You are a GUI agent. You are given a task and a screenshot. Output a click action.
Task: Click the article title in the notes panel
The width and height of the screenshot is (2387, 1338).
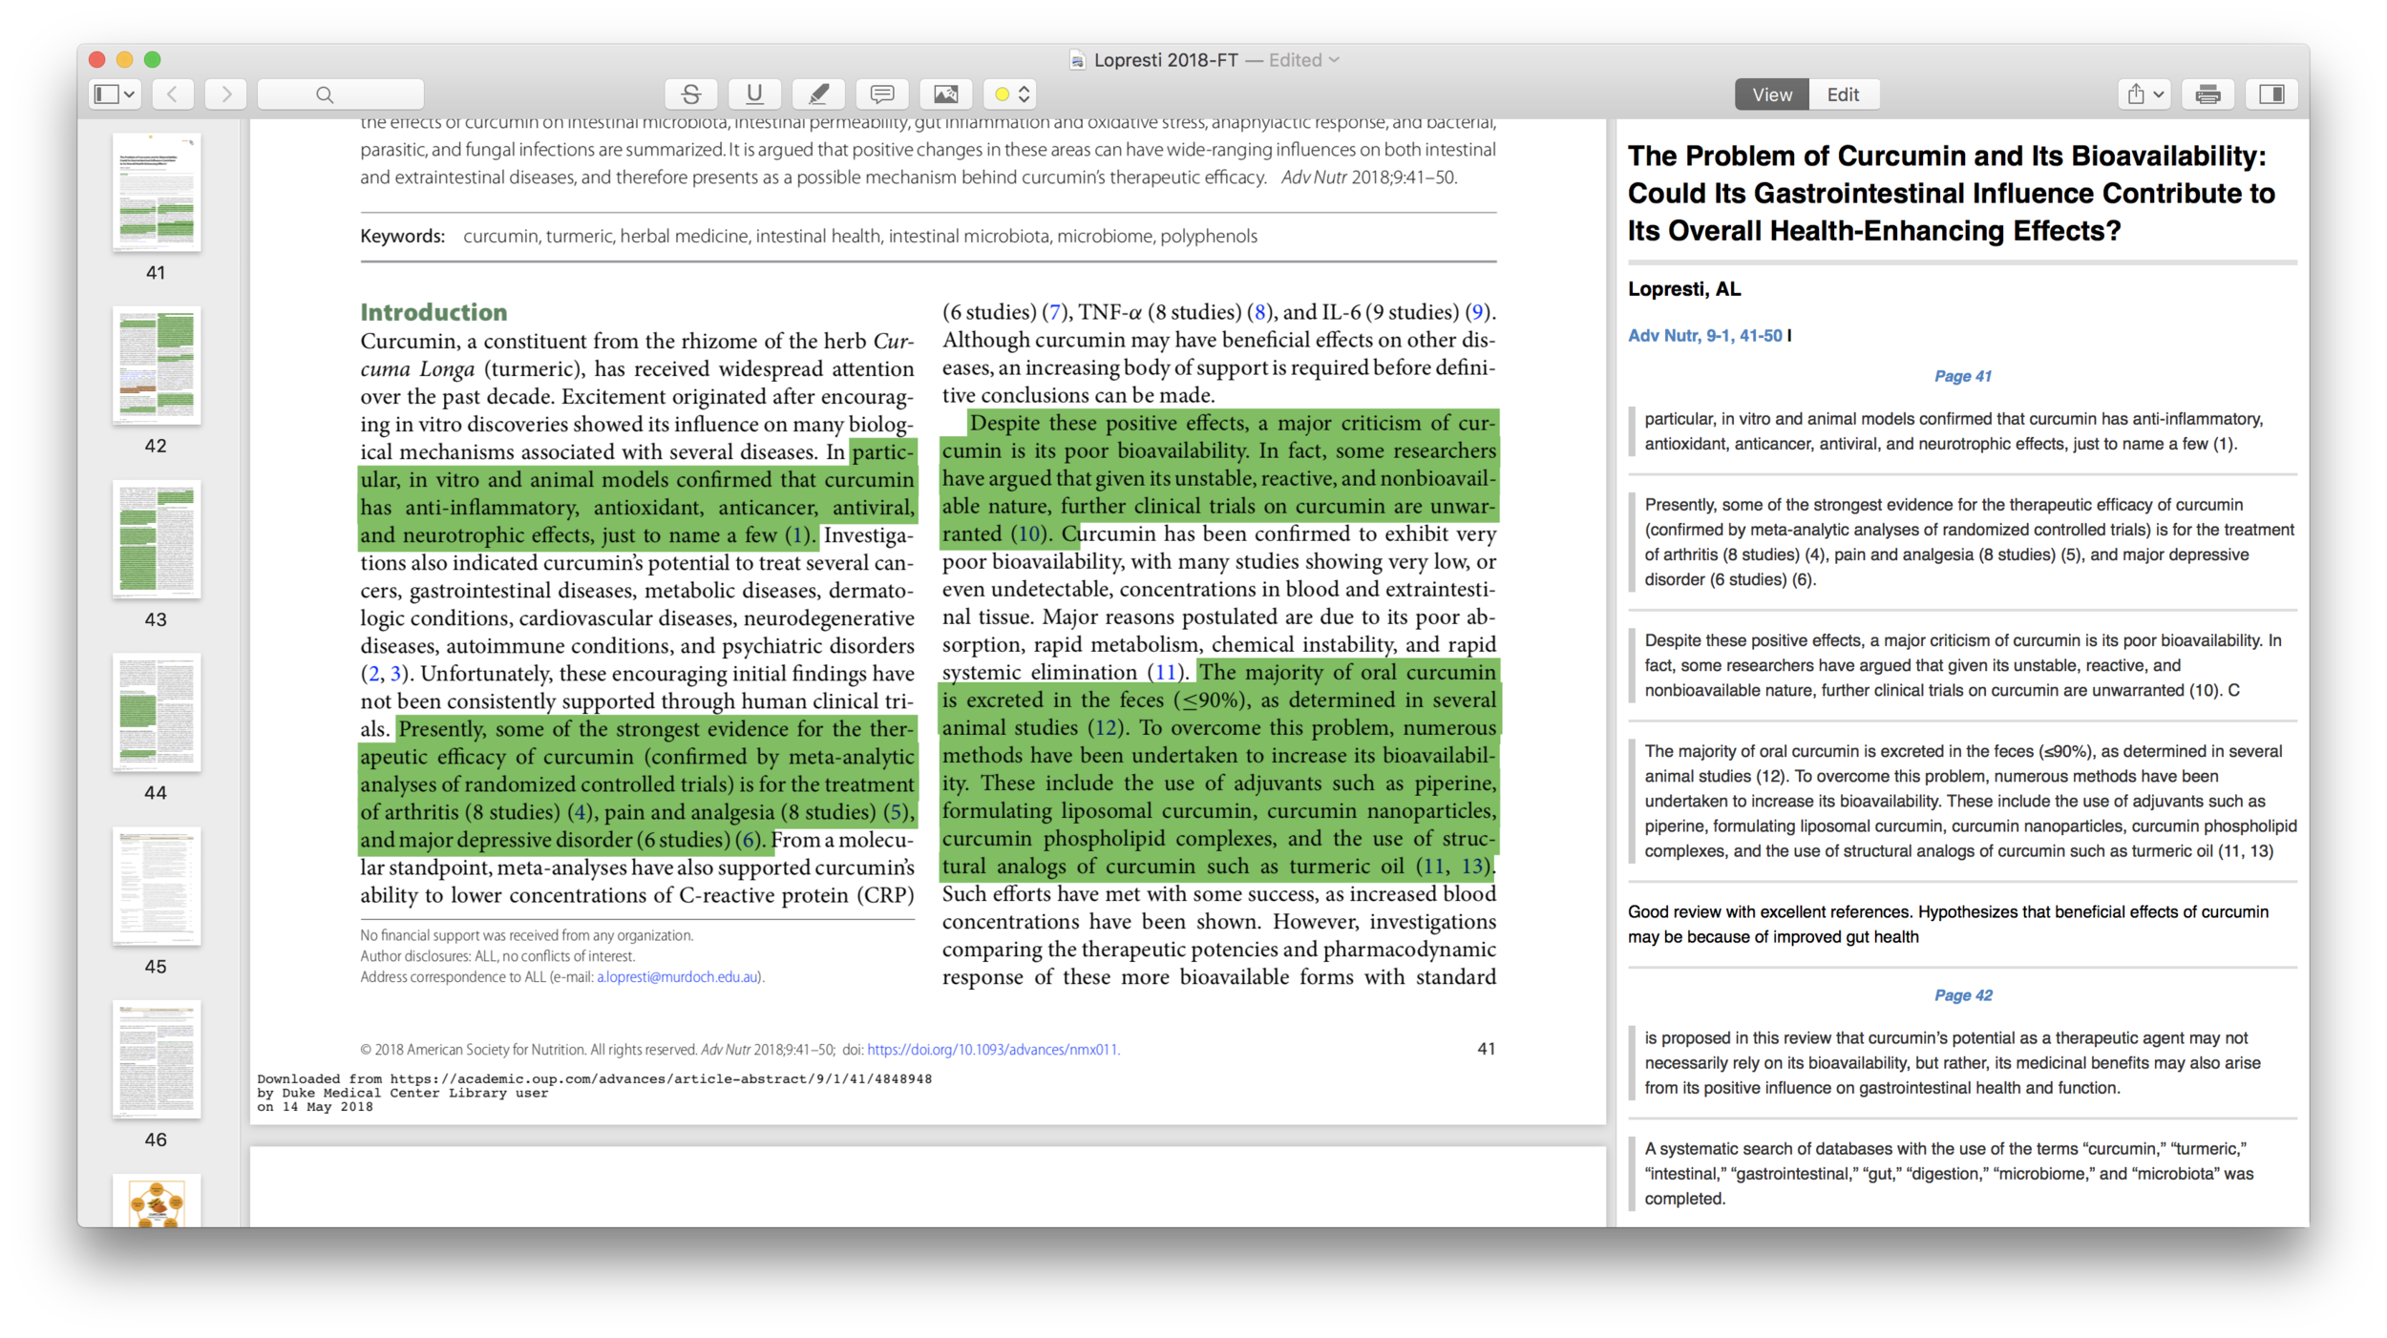tap(1952, 194)
